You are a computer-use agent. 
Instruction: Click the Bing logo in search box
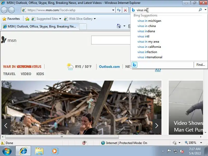[x=133, y=10]
